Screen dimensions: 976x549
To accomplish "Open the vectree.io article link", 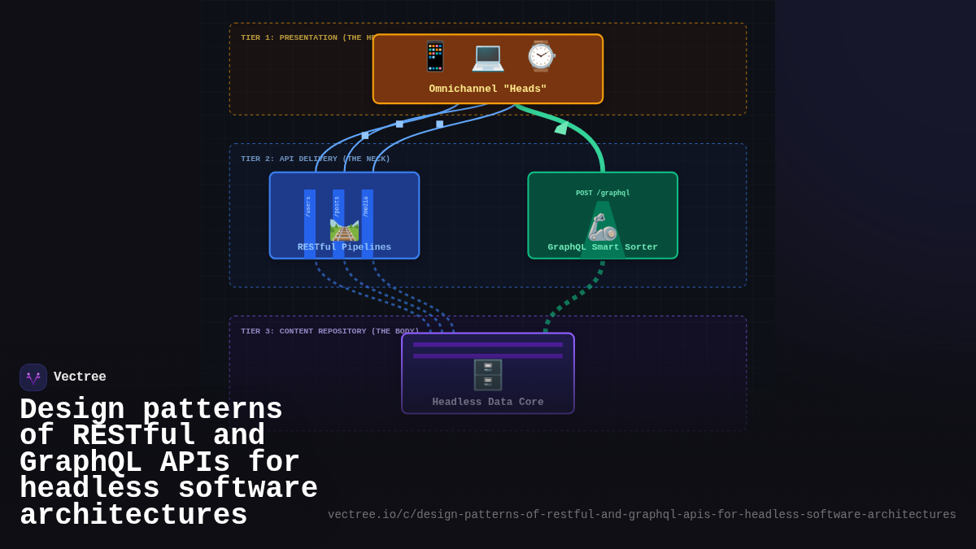I will click(x=643, y=514).
